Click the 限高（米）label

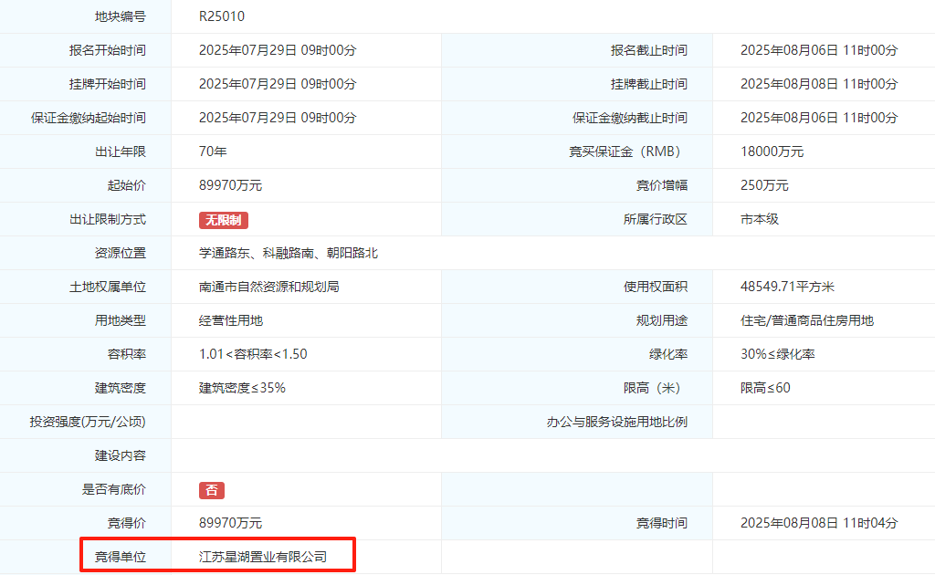(652, 388)
